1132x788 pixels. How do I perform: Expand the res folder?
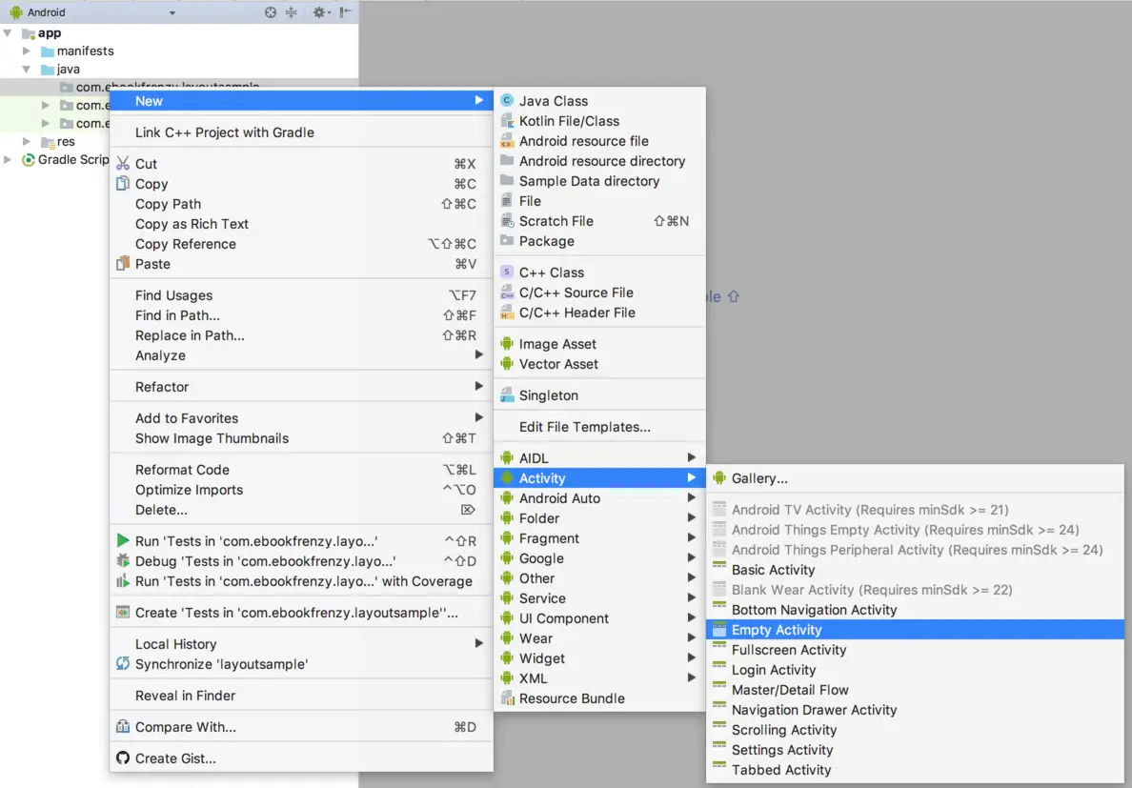click(29, 141)
